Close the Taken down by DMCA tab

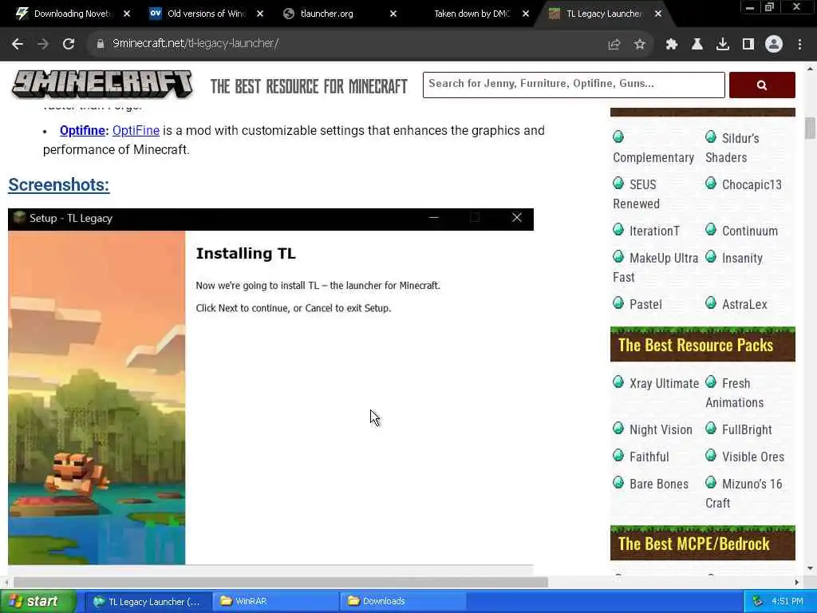[x=526, y=14]
